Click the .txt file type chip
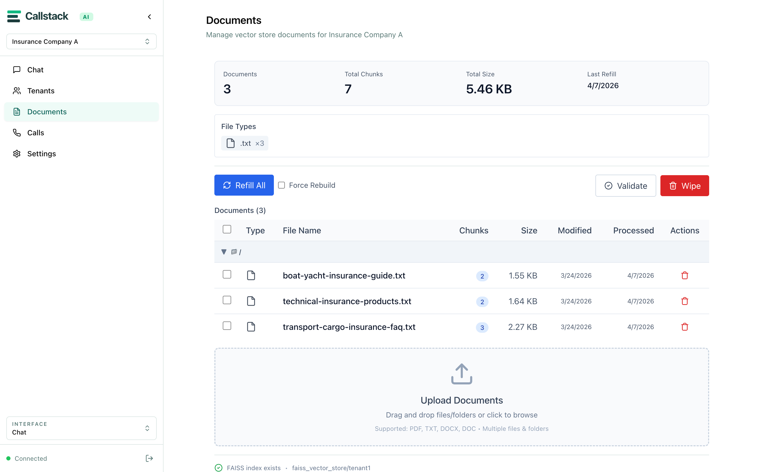The width and height of the screenshot is (760, 472). [245, 143]
